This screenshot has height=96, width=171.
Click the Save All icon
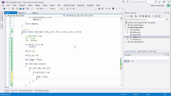tap(23, 9)
